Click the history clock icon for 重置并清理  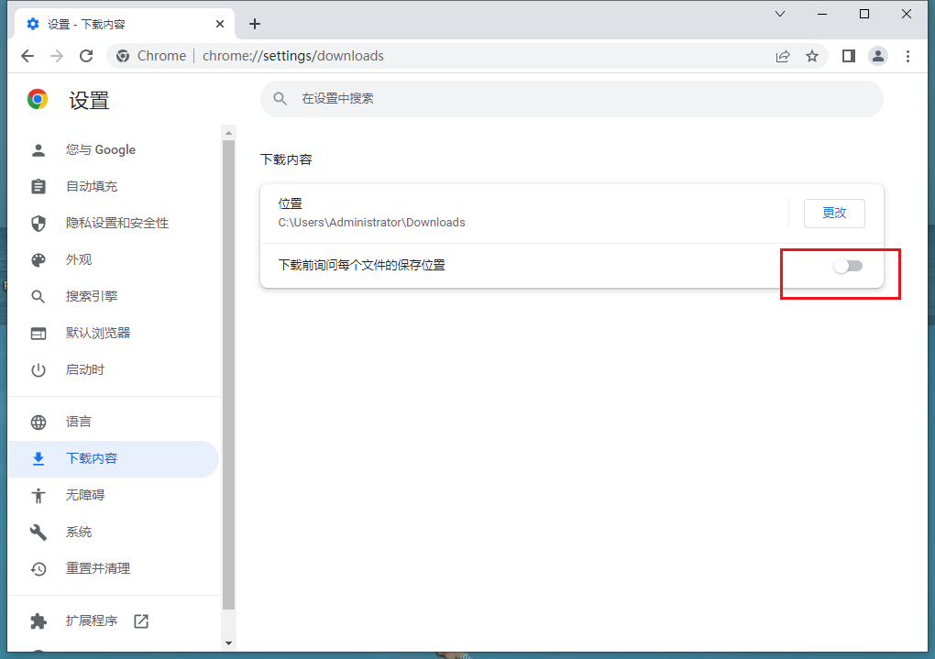click(38, 569)
